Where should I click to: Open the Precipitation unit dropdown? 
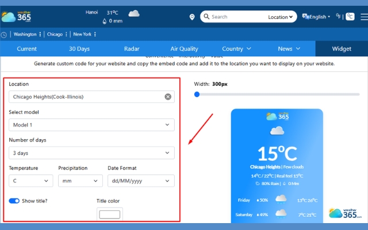[x=80, y=181]
